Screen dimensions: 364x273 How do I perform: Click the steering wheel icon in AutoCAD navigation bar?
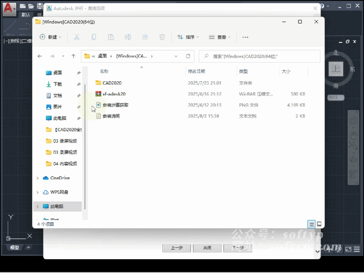353,121
